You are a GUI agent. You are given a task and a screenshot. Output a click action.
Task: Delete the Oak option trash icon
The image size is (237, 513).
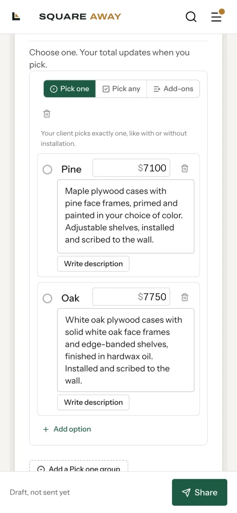[185, 297]
